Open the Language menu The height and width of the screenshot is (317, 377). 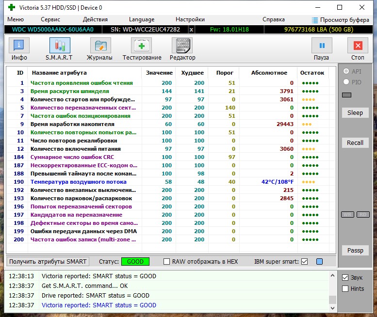(x=142, y=19)
